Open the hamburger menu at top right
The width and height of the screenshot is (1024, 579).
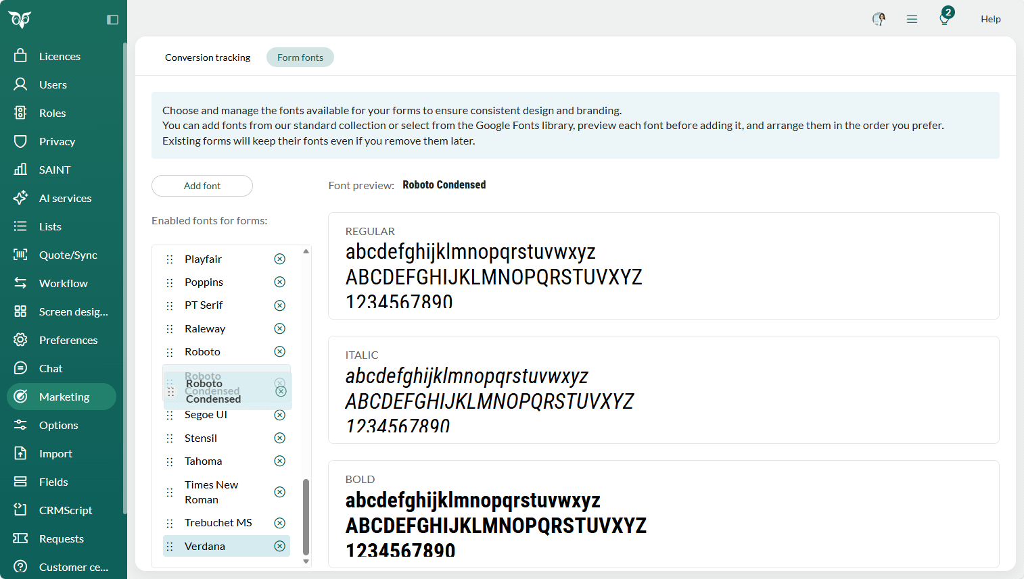click(912, 19)
